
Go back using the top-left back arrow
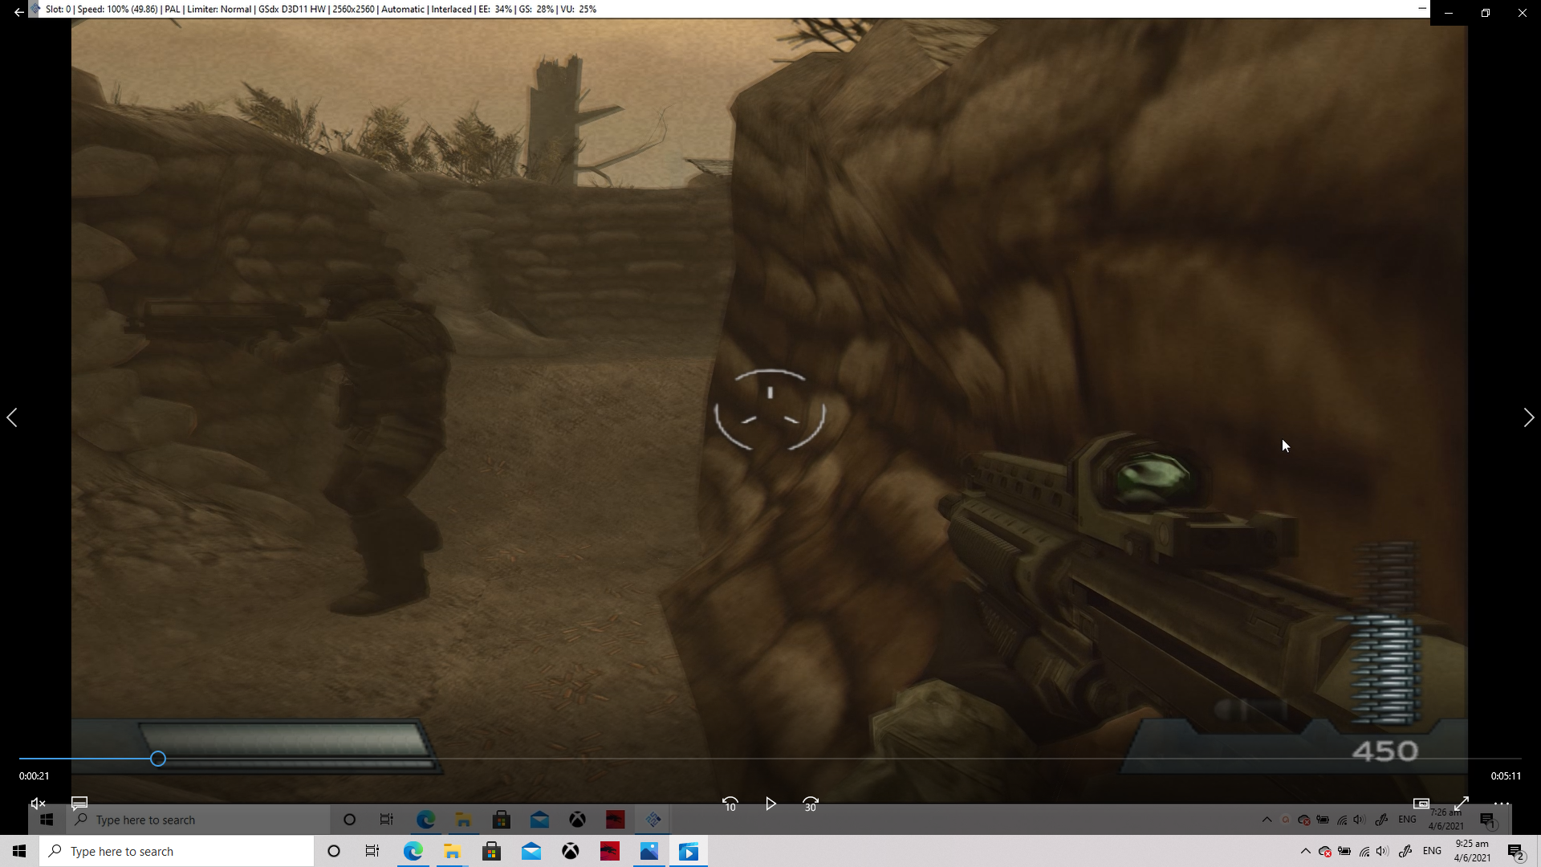(18, 12)
